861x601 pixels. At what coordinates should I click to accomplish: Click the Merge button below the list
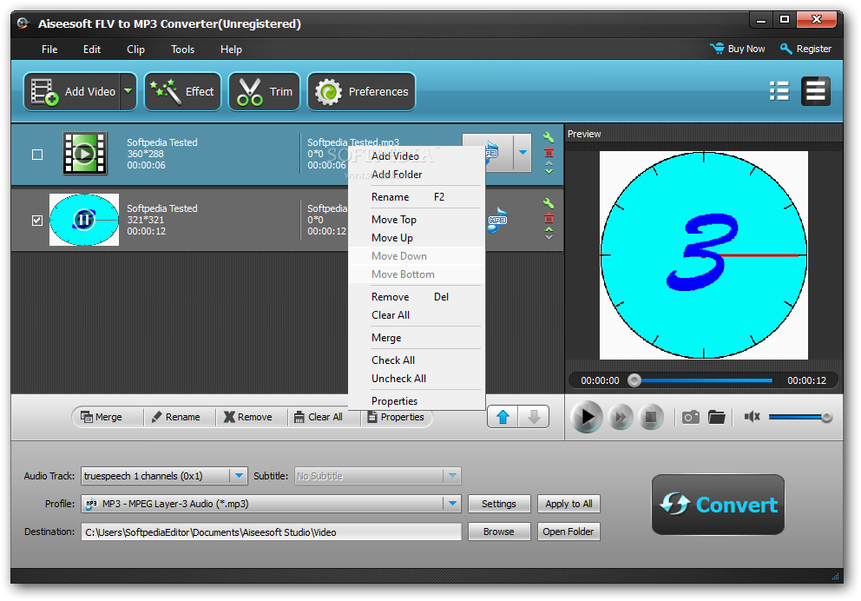pyautogui.click(x=102, y=417)
